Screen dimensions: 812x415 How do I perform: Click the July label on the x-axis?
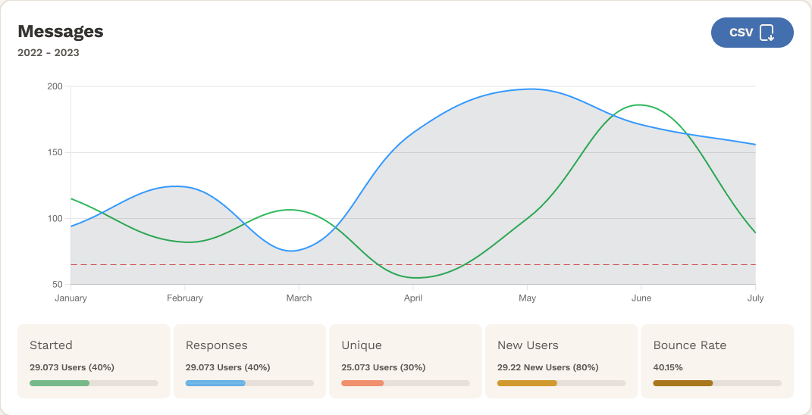(756, 298)
